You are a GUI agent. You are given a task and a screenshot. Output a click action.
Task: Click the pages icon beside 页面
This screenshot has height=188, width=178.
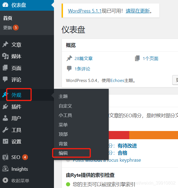[5, 68]
